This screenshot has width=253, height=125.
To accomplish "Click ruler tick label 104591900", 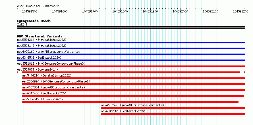I will click(150, 11).
